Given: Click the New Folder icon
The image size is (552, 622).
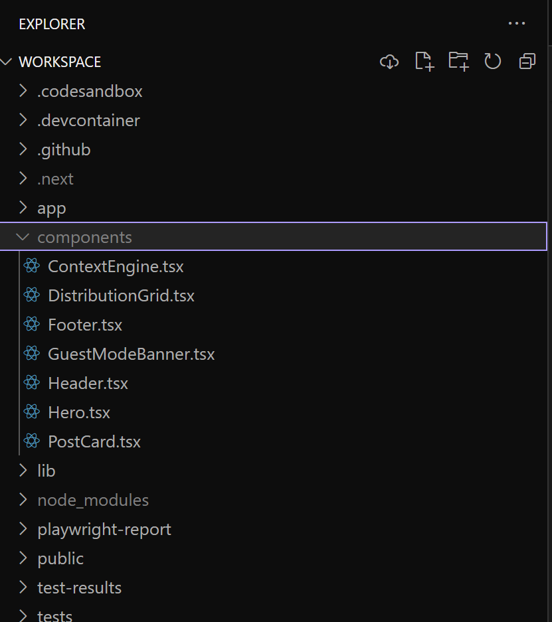Looking at the screenshot, I should (x=458, y=62).
